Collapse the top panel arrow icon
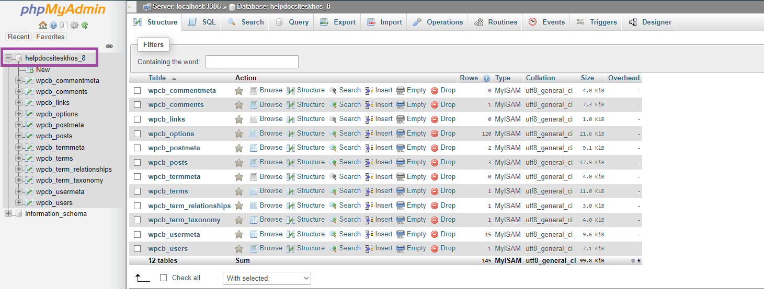This screenshot has height=289, width=764. pos(131,7)
